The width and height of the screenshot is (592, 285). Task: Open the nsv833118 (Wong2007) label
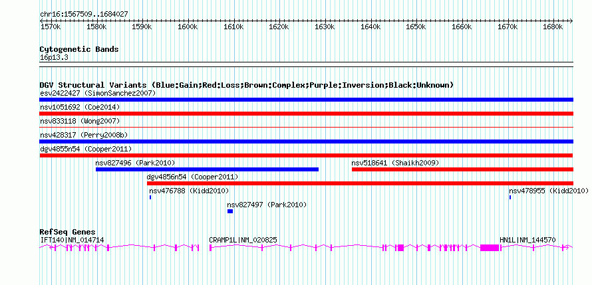click(x=80, y=121)
